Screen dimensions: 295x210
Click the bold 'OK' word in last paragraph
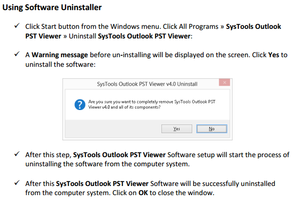(x=143, y=193)
